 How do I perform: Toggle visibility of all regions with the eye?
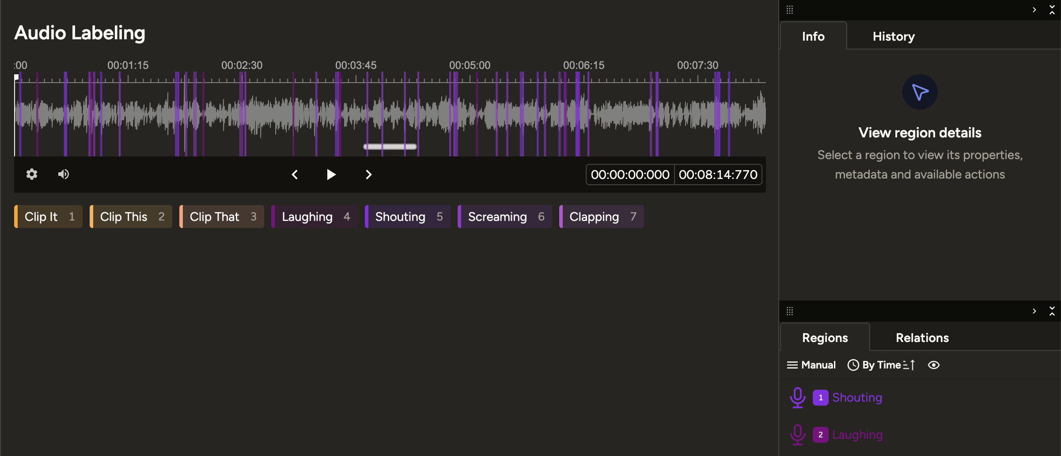[x=934, y=365]
